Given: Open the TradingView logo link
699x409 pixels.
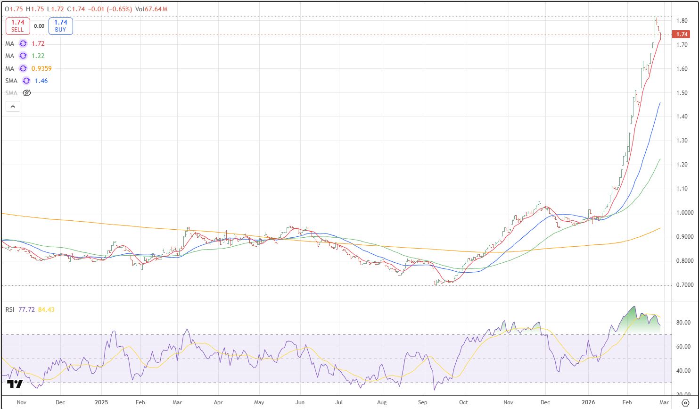Looking at the screenshot, I should coord(16,384).
